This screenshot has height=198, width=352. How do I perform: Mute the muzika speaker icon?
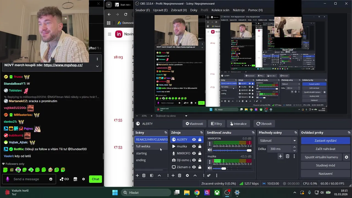click(210, 168)
